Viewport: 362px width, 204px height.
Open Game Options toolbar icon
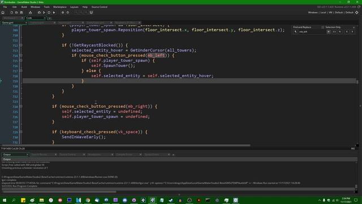63,12
